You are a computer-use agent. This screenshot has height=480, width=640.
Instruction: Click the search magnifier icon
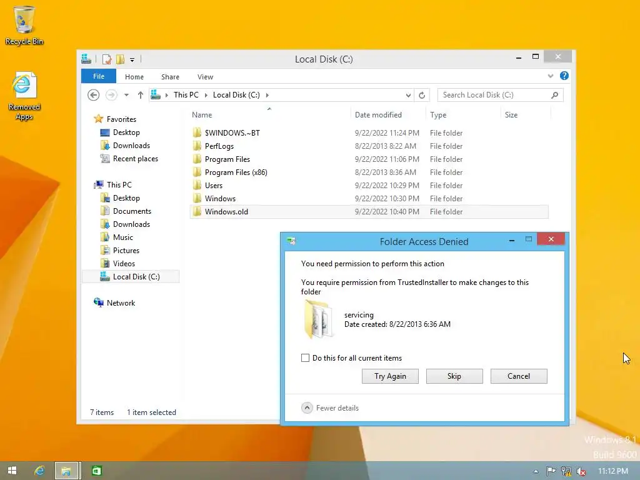[x=555, y=95]
